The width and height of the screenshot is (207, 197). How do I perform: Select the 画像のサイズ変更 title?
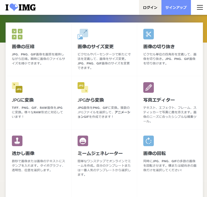point(95,47)
